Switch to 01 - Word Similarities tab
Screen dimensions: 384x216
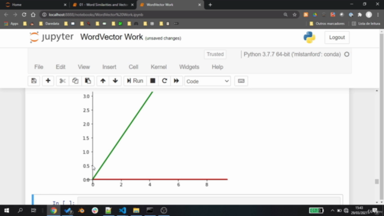[x=103, y=5]
